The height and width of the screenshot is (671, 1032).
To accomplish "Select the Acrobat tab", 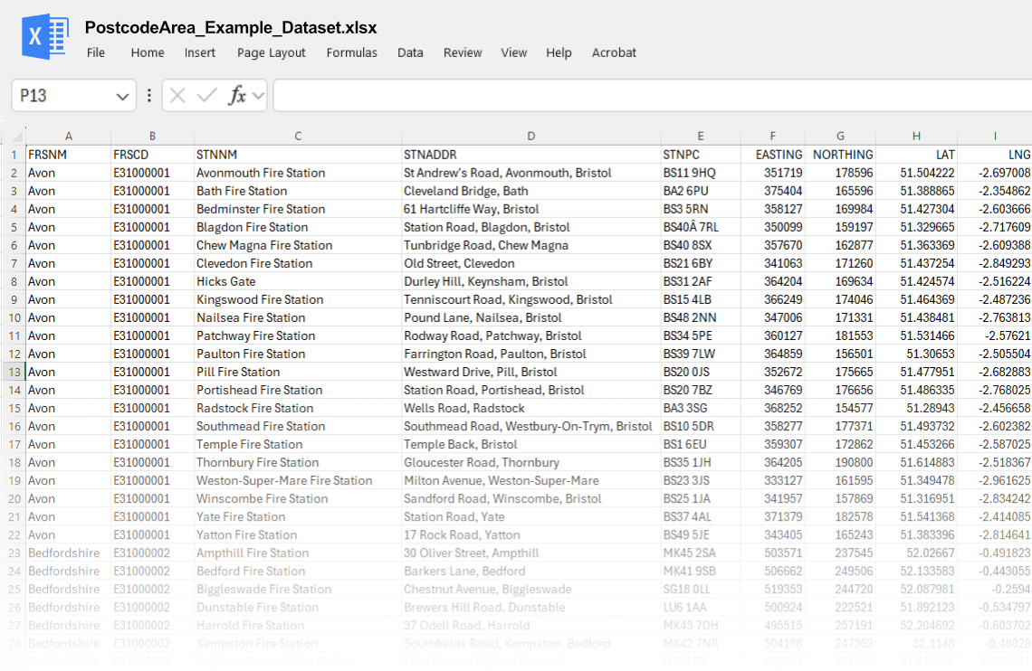I will (x=614, y=52).
